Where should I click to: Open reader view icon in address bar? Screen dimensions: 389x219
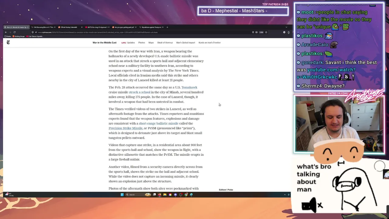click(253, 32)
